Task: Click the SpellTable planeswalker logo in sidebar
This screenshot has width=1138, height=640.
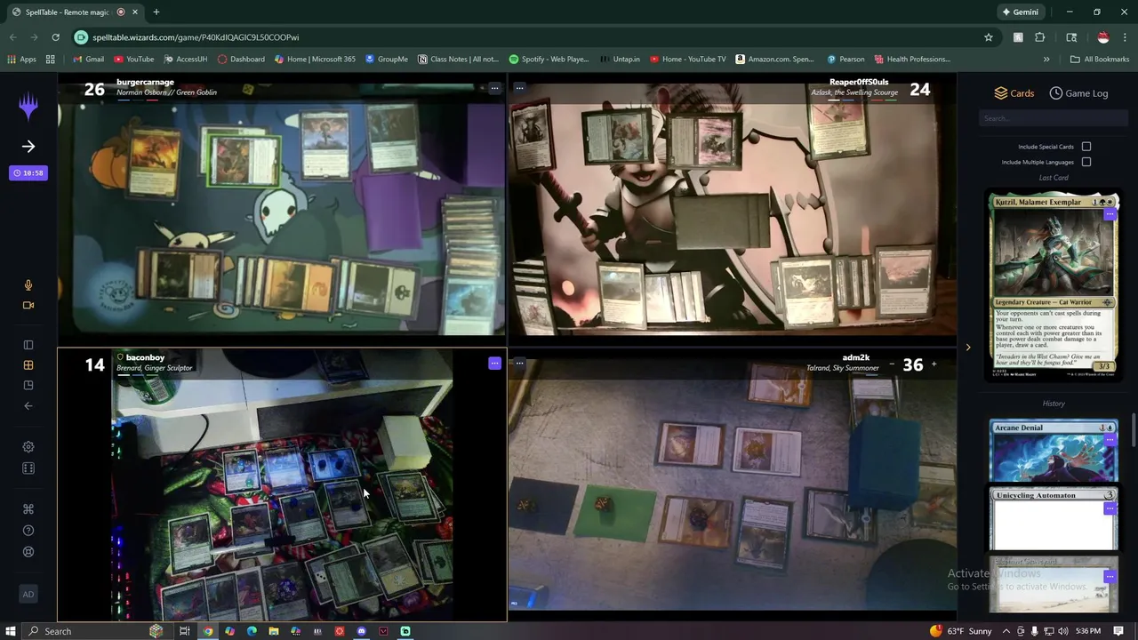Action: tap(28, 107)
